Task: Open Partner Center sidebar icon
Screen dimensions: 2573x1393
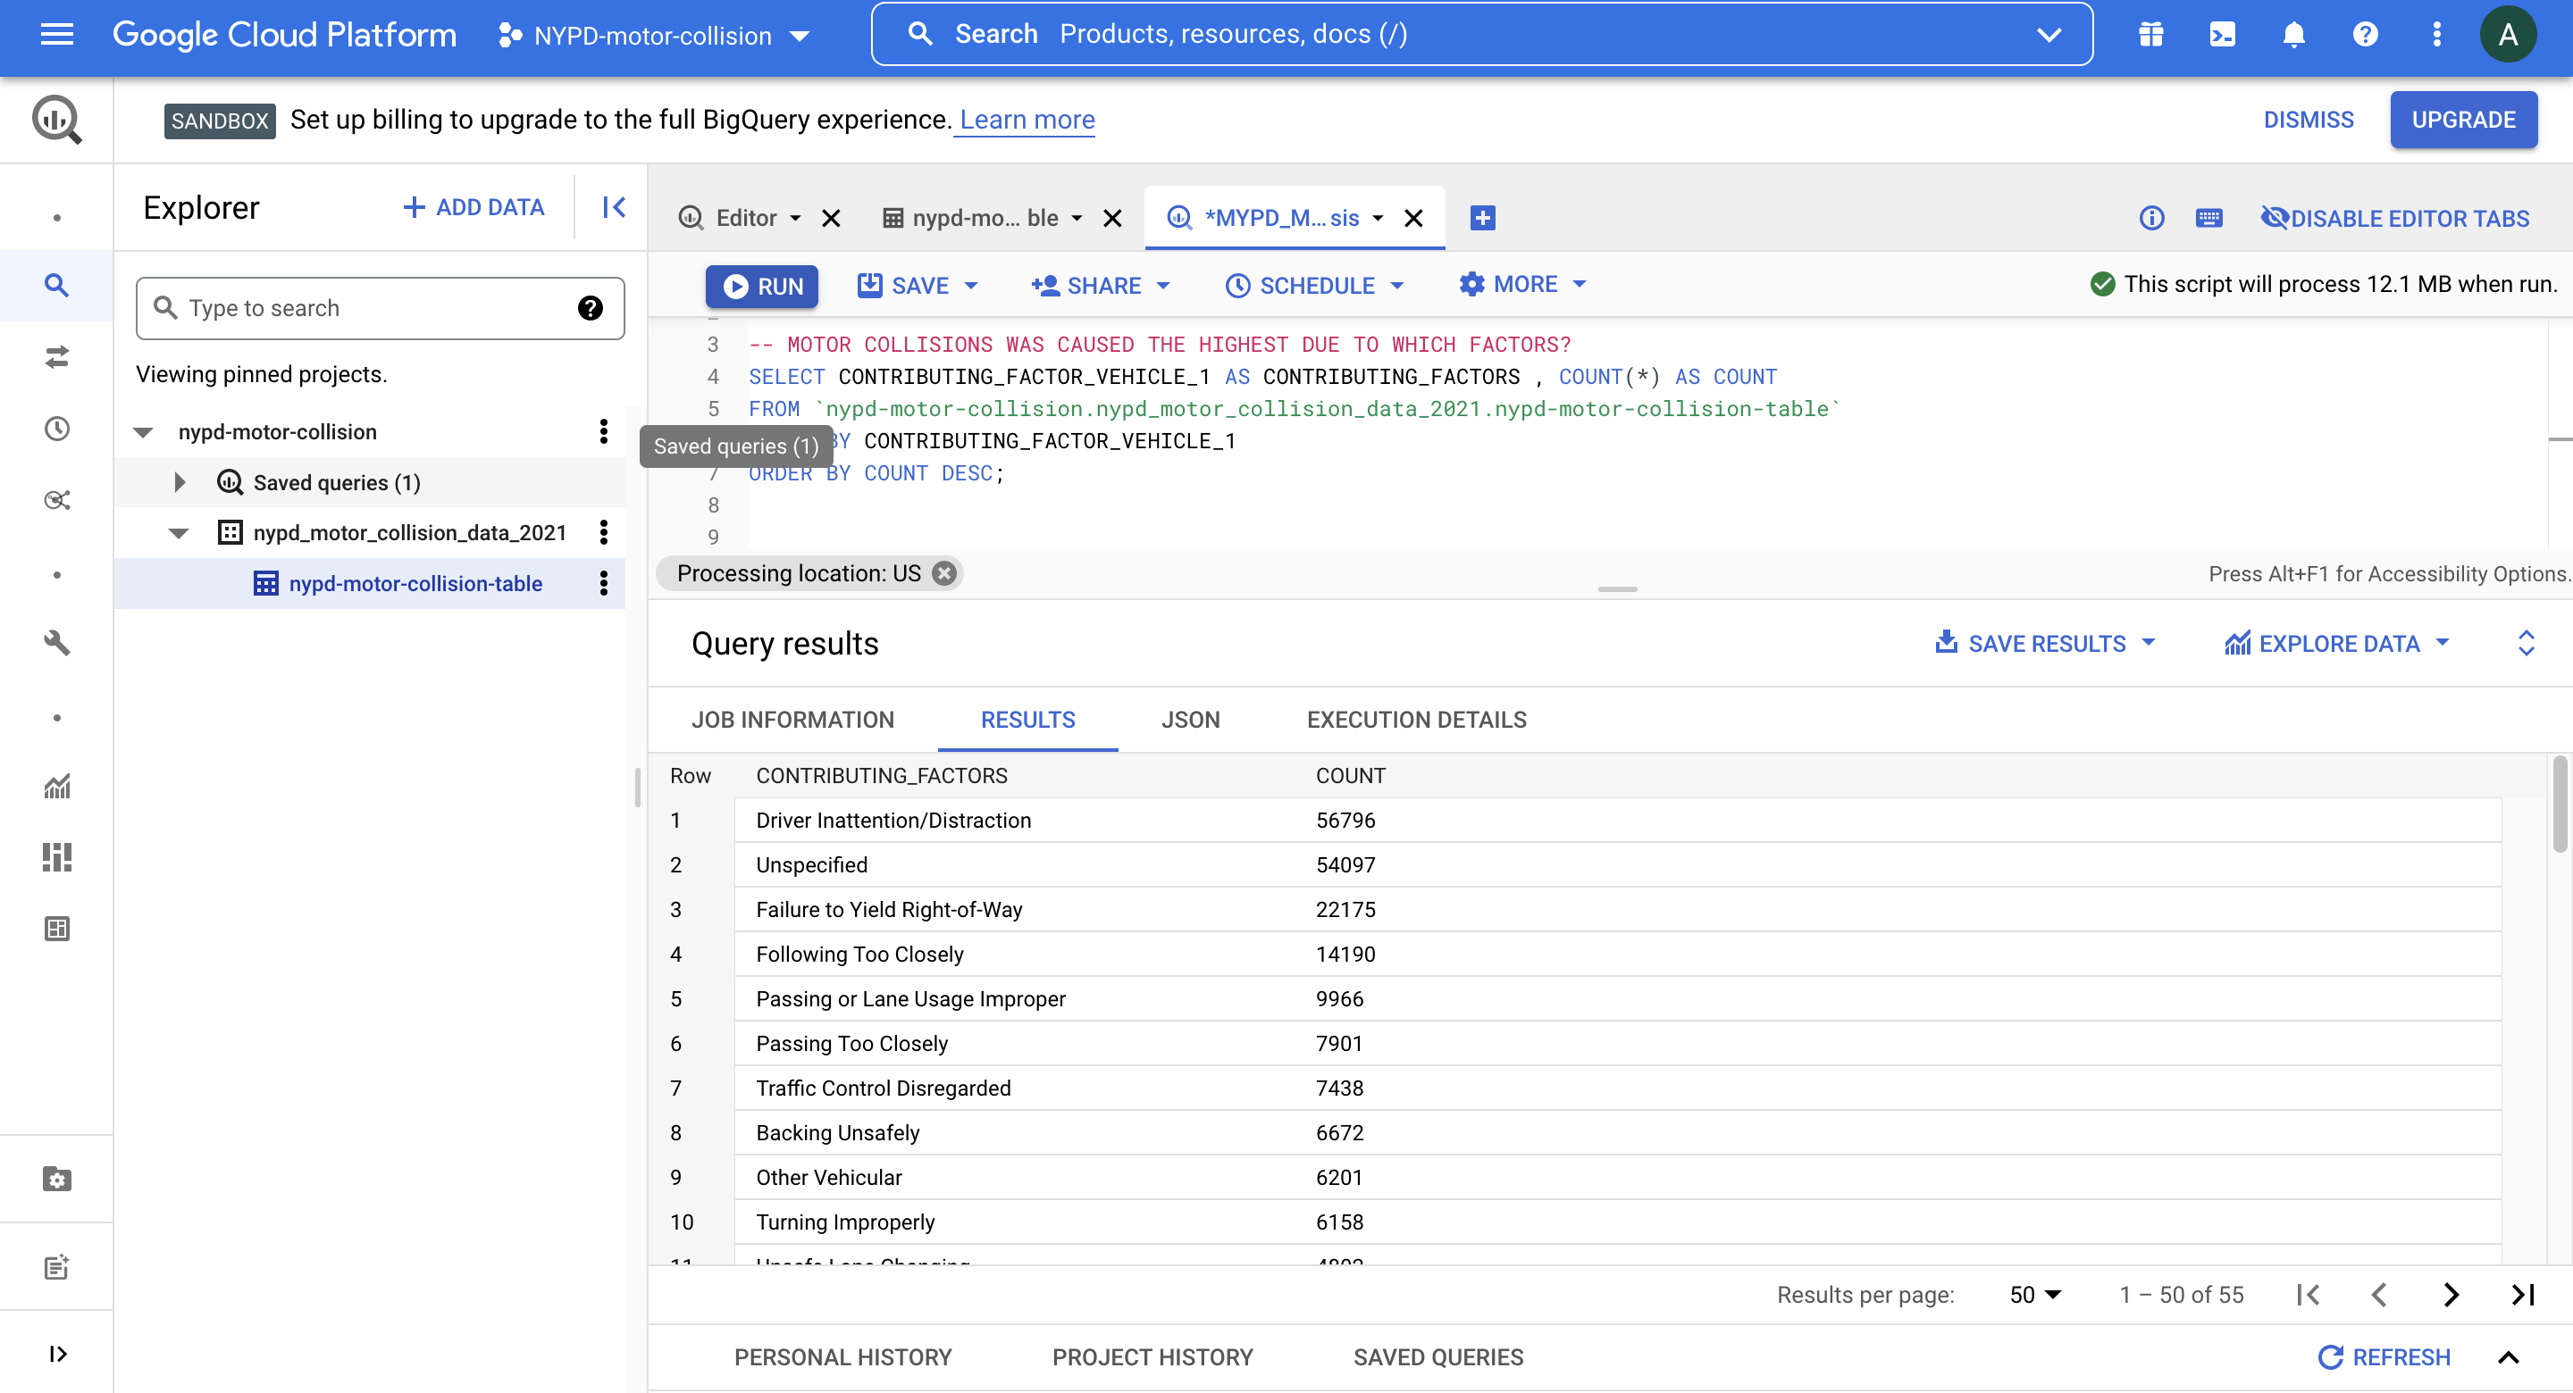Action: (57, 1180)
